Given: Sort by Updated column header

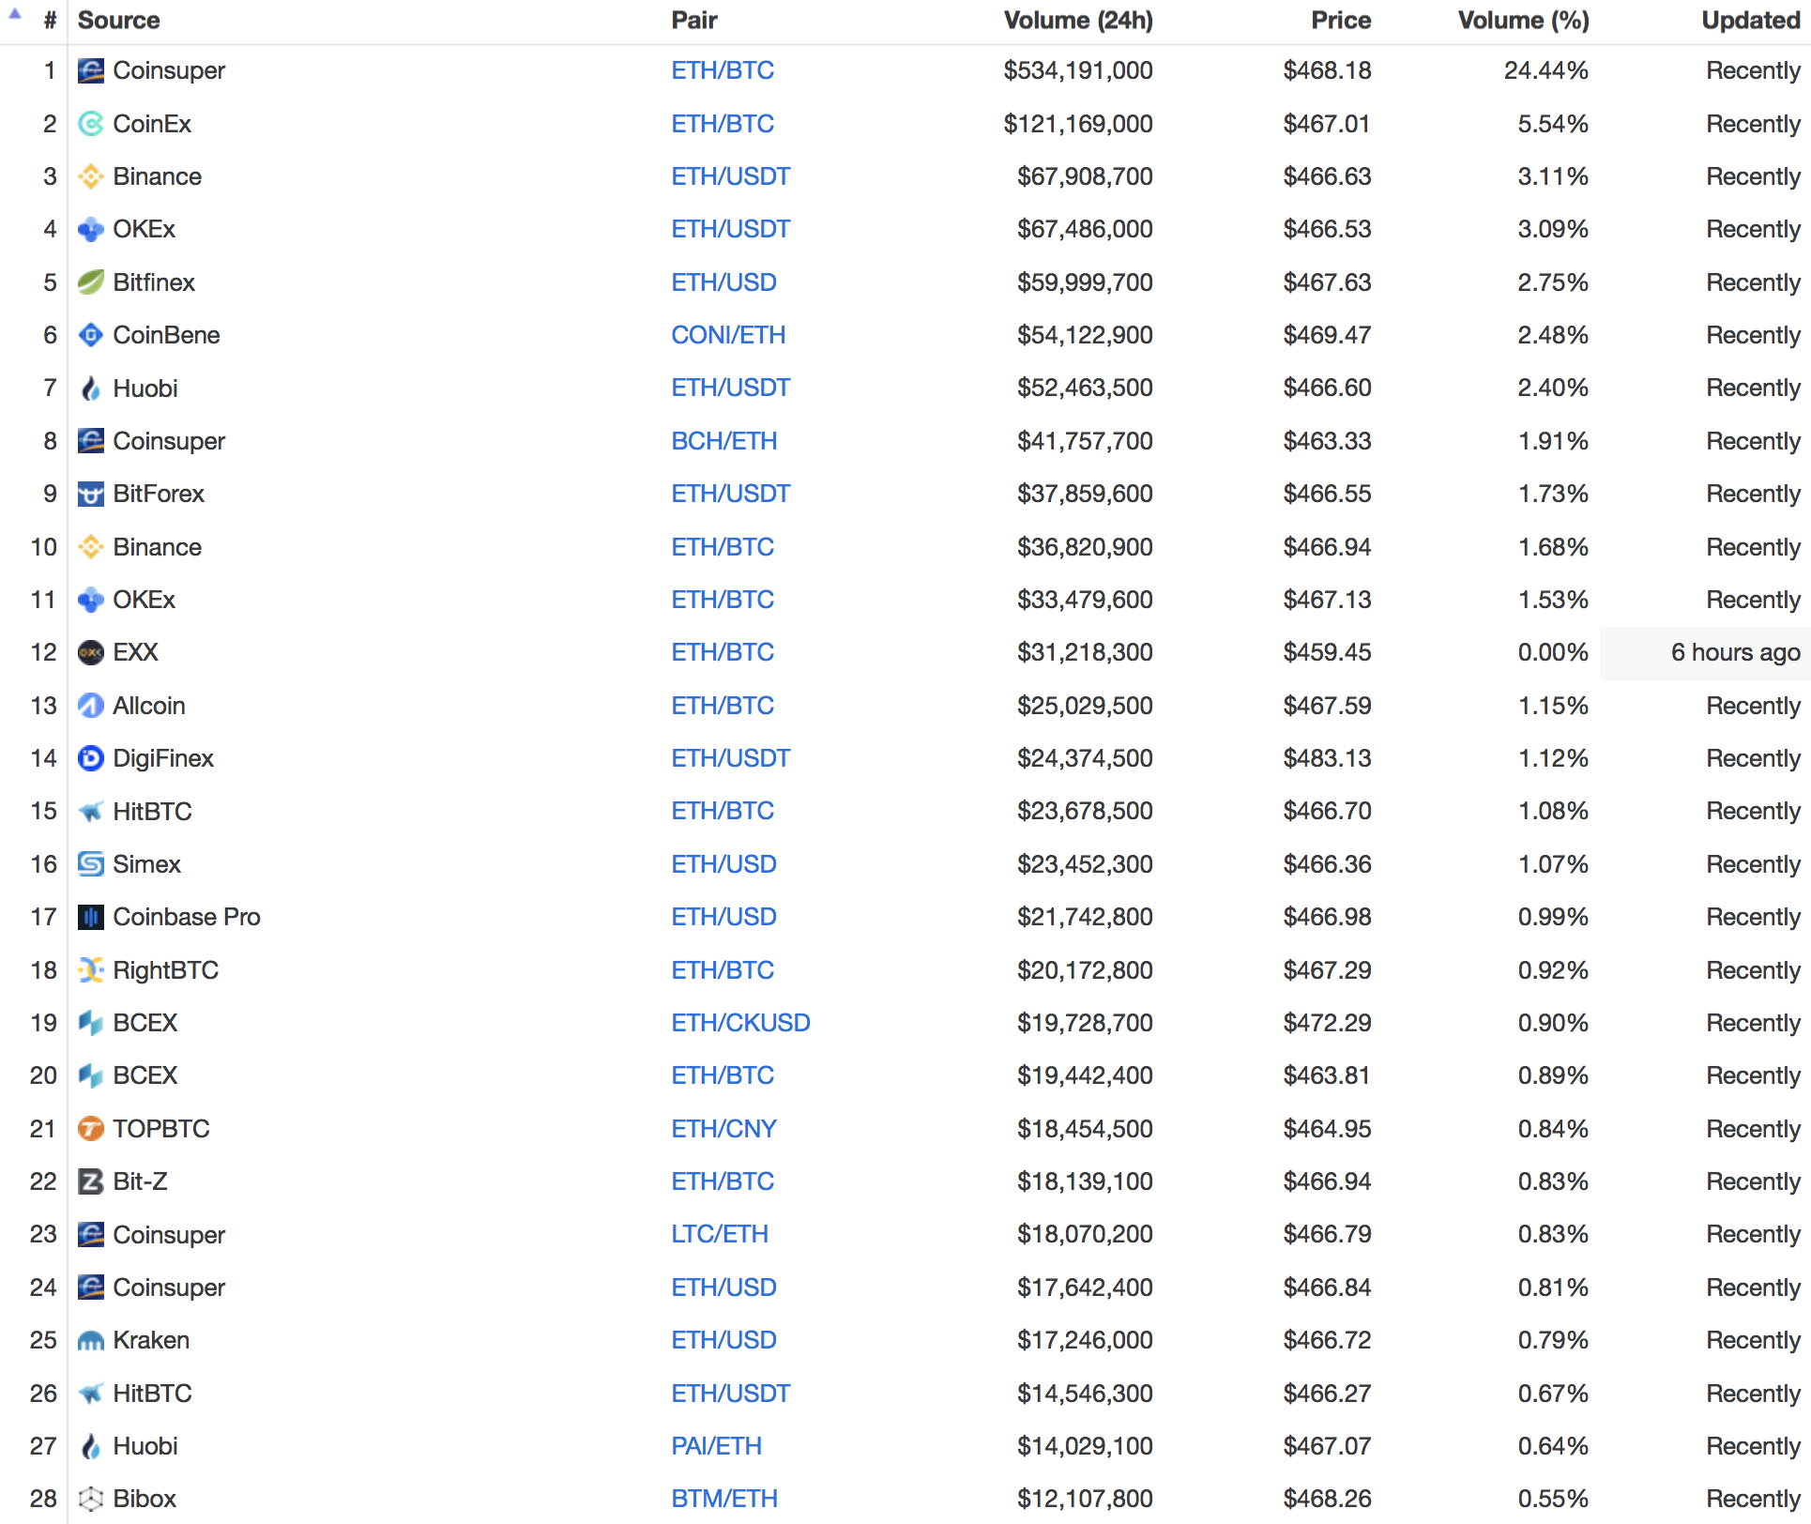Looking at the screenshot, I should pyautogui.click(x=1749, y=21).
